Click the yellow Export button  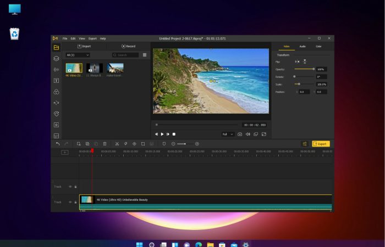coord(321,144)
